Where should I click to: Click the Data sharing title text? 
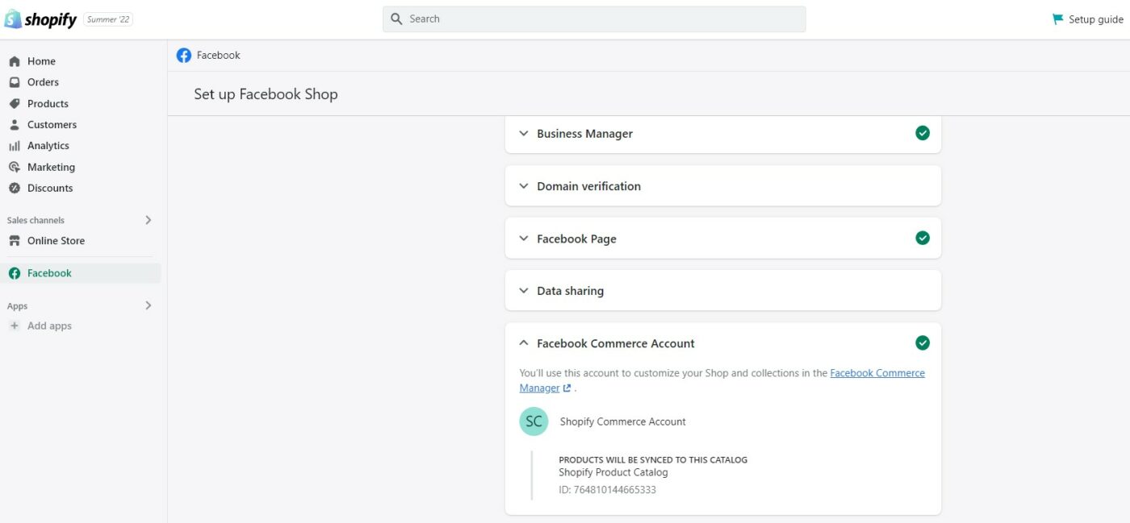(x=571, y=291)
